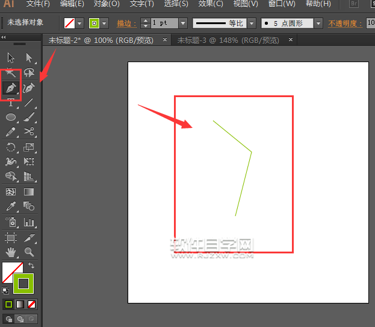
Task: Select the Rotate tool
Action: [x=11, y=147]
